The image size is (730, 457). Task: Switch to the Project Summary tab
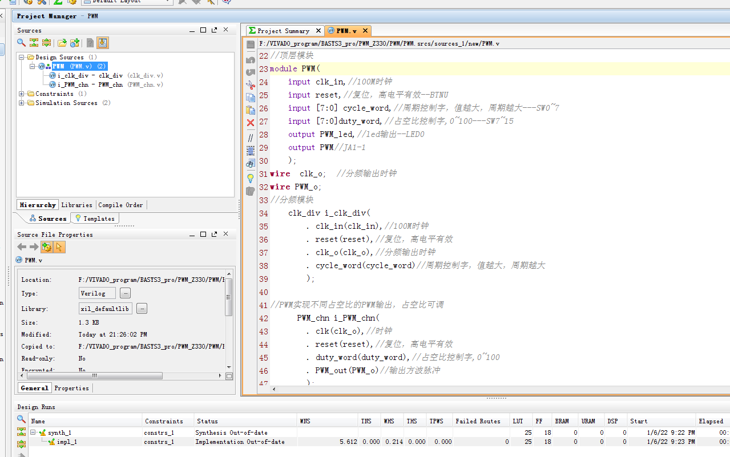285,30
